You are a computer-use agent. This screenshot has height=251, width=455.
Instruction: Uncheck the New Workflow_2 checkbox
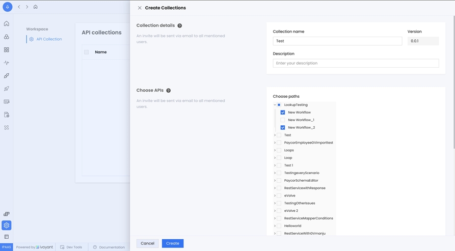[x=283, y=128]
